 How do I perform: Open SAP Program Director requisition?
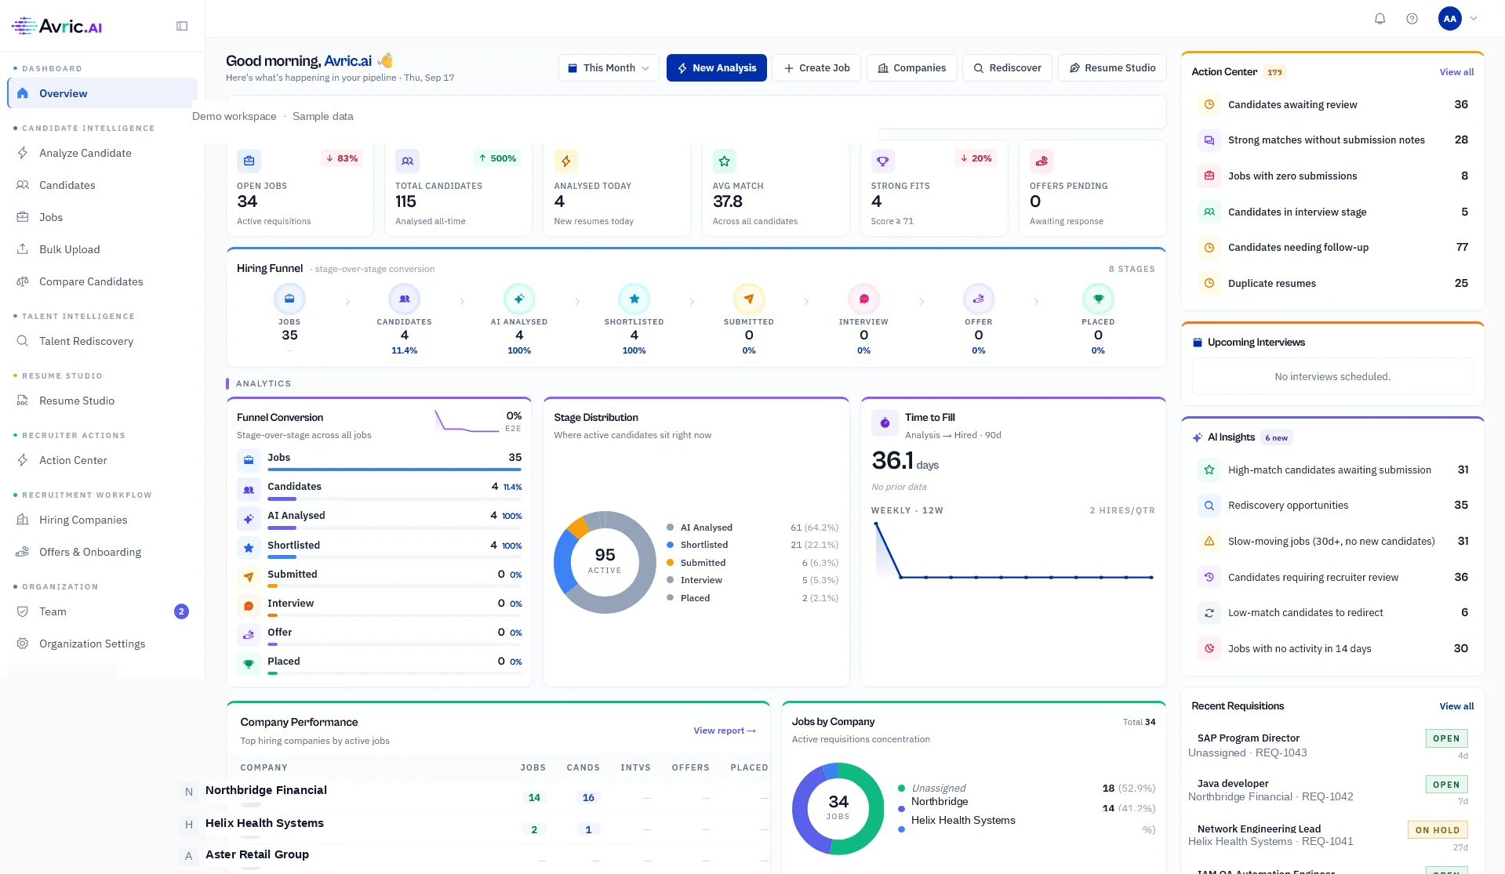[1332, 745]
